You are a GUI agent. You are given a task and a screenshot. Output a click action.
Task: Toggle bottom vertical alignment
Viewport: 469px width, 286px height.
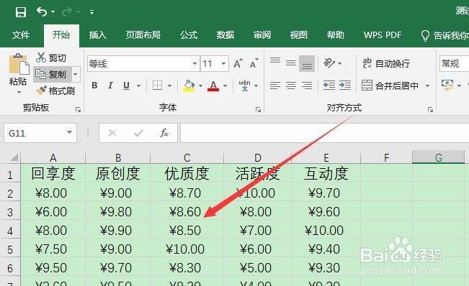tap(307, 63)
